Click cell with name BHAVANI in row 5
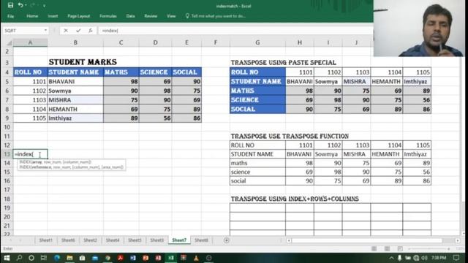Viewport: 468px width, 263px height. click(x=75, y=81)
